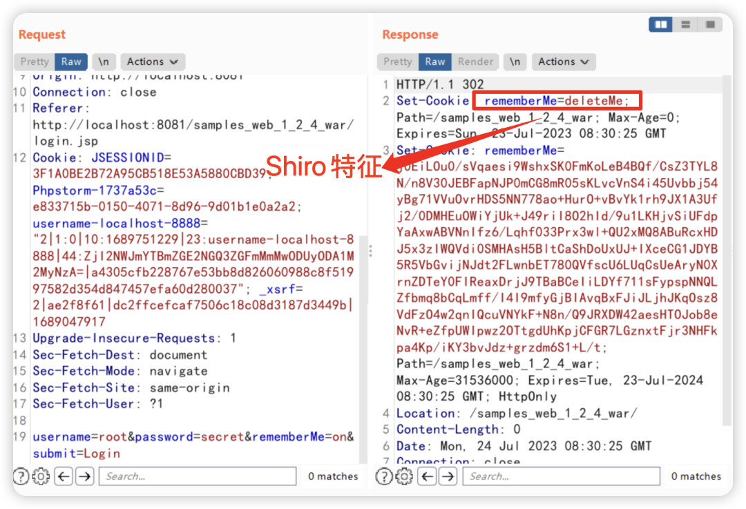Viewport: 746px width, 509px height.
Task: Select stacked horizontal layout icon
Action: [x=686, y=24]
